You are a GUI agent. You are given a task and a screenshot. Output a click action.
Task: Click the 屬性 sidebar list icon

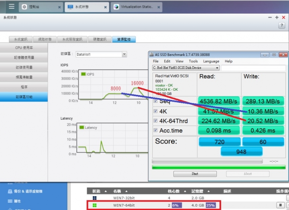pos(10,201)
